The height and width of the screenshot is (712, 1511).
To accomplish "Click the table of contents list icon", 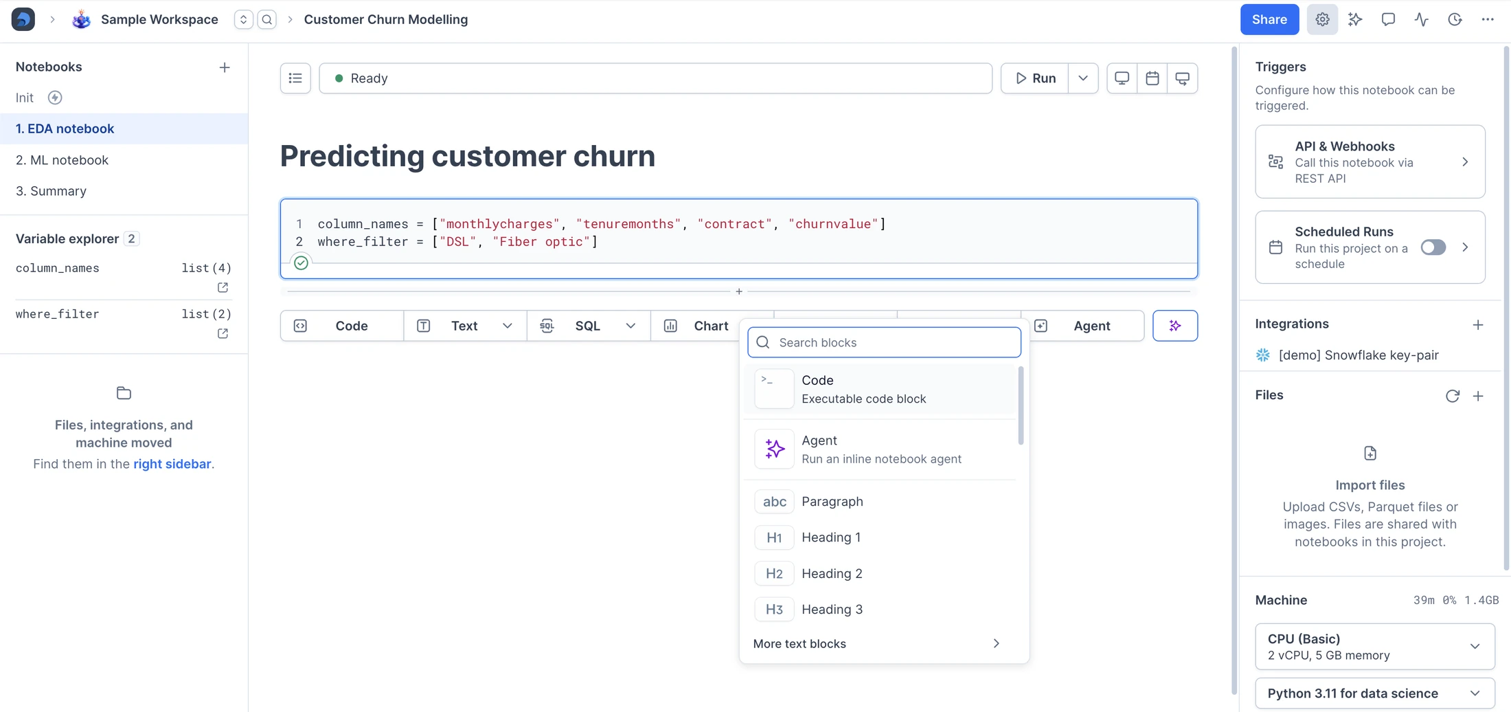I will (295, 78).
